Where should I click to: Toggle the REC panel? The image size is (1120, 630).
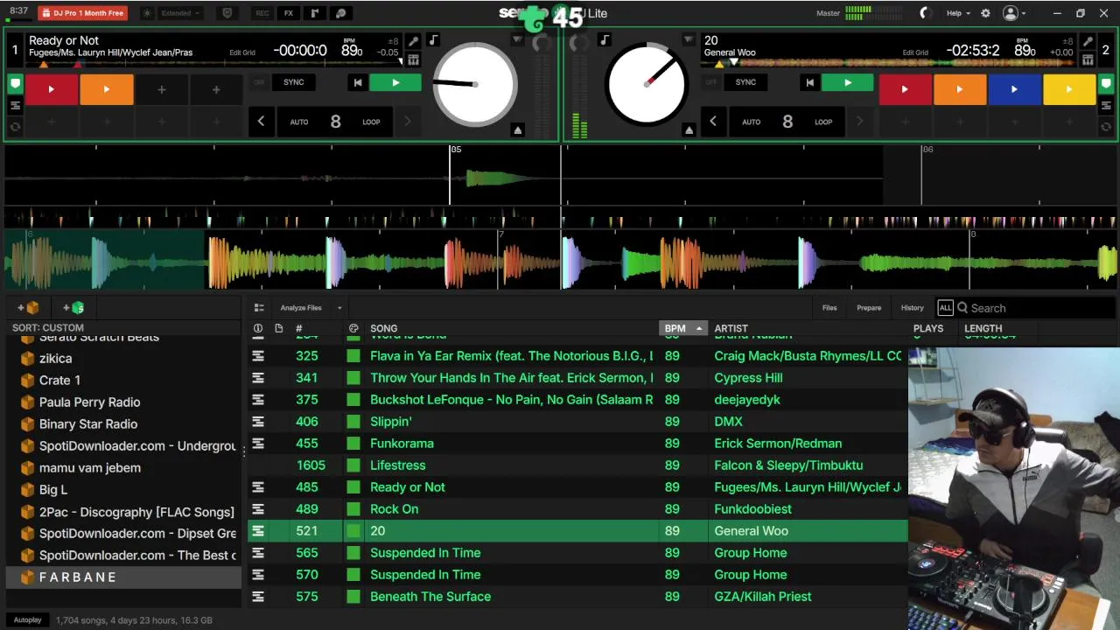pyautogui.click(x=262, y=13)
